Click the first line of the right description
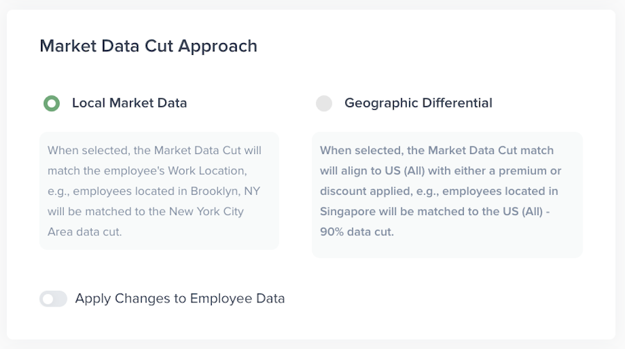The height and width of the screenshot is (349, 625). (x=437, y=150)
